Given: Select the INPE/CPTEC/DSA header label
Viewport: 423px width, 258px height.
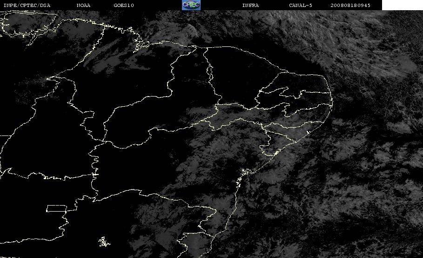Looking at the screenshot, I should click(27, 6).
